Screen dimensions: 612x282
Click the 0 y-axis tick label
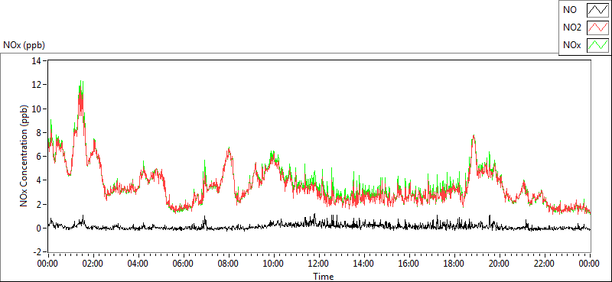tap(40, 228)
